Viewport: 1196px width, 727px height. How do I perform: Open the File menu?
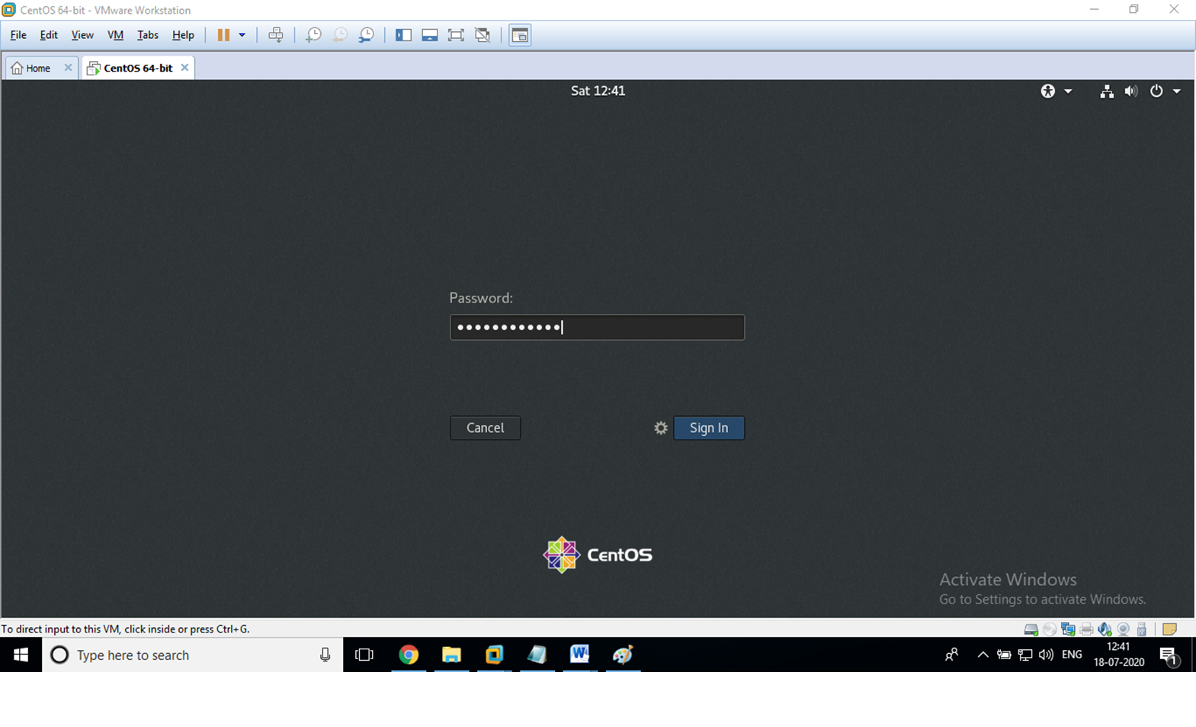(18, 35)
